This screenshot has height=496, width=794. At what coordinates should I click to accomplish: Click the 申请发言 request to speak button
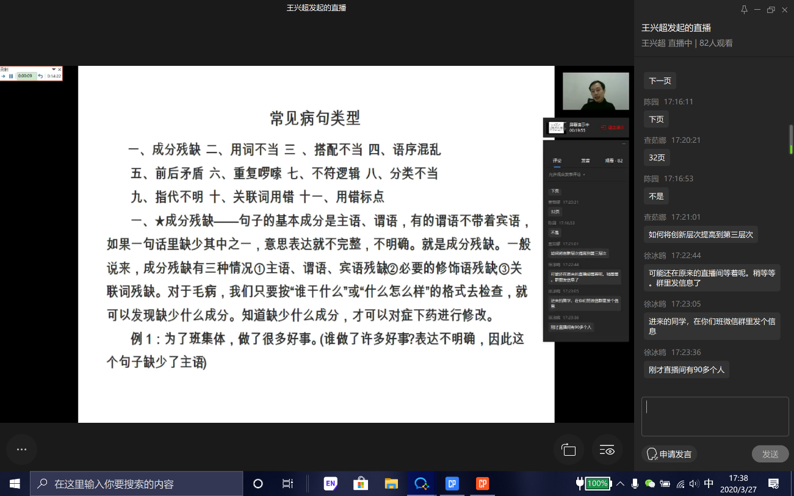tap(669, 454)
